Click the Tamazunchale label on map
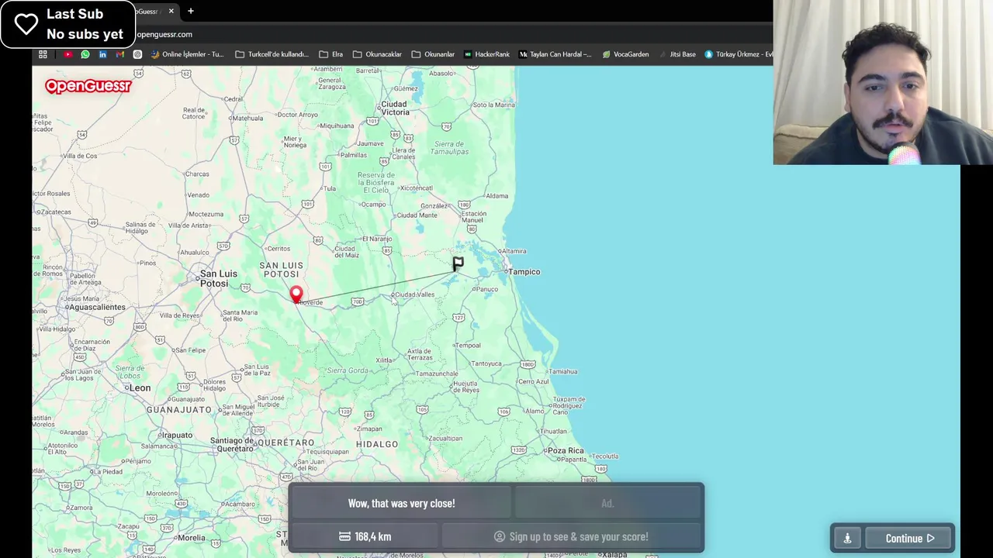 (437, 374)
